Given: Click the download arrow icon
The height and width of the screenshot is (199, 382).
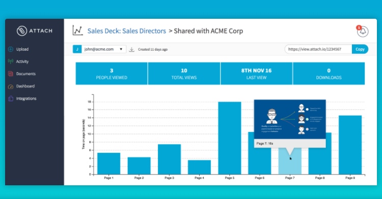Looking at the screenshot, I should [x=131, y=50].
